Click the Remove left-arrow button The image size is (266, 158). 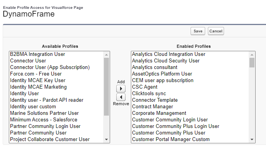click(x=120, y=97)
